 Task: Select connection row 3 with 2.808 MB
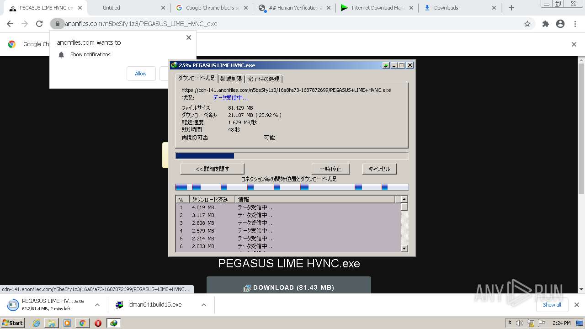[288, 223]
